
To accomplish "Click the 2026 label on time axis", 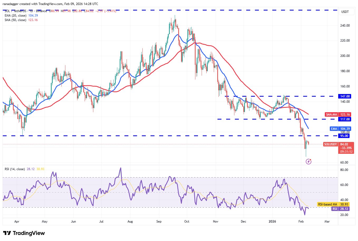I will tap(272, 222).
